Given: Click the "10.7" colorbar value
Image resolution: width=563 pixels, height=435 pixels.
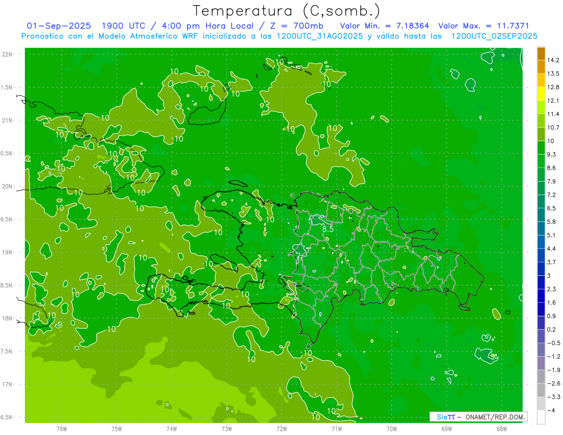Looking at the screenshot, I should (x=553, y=128).
